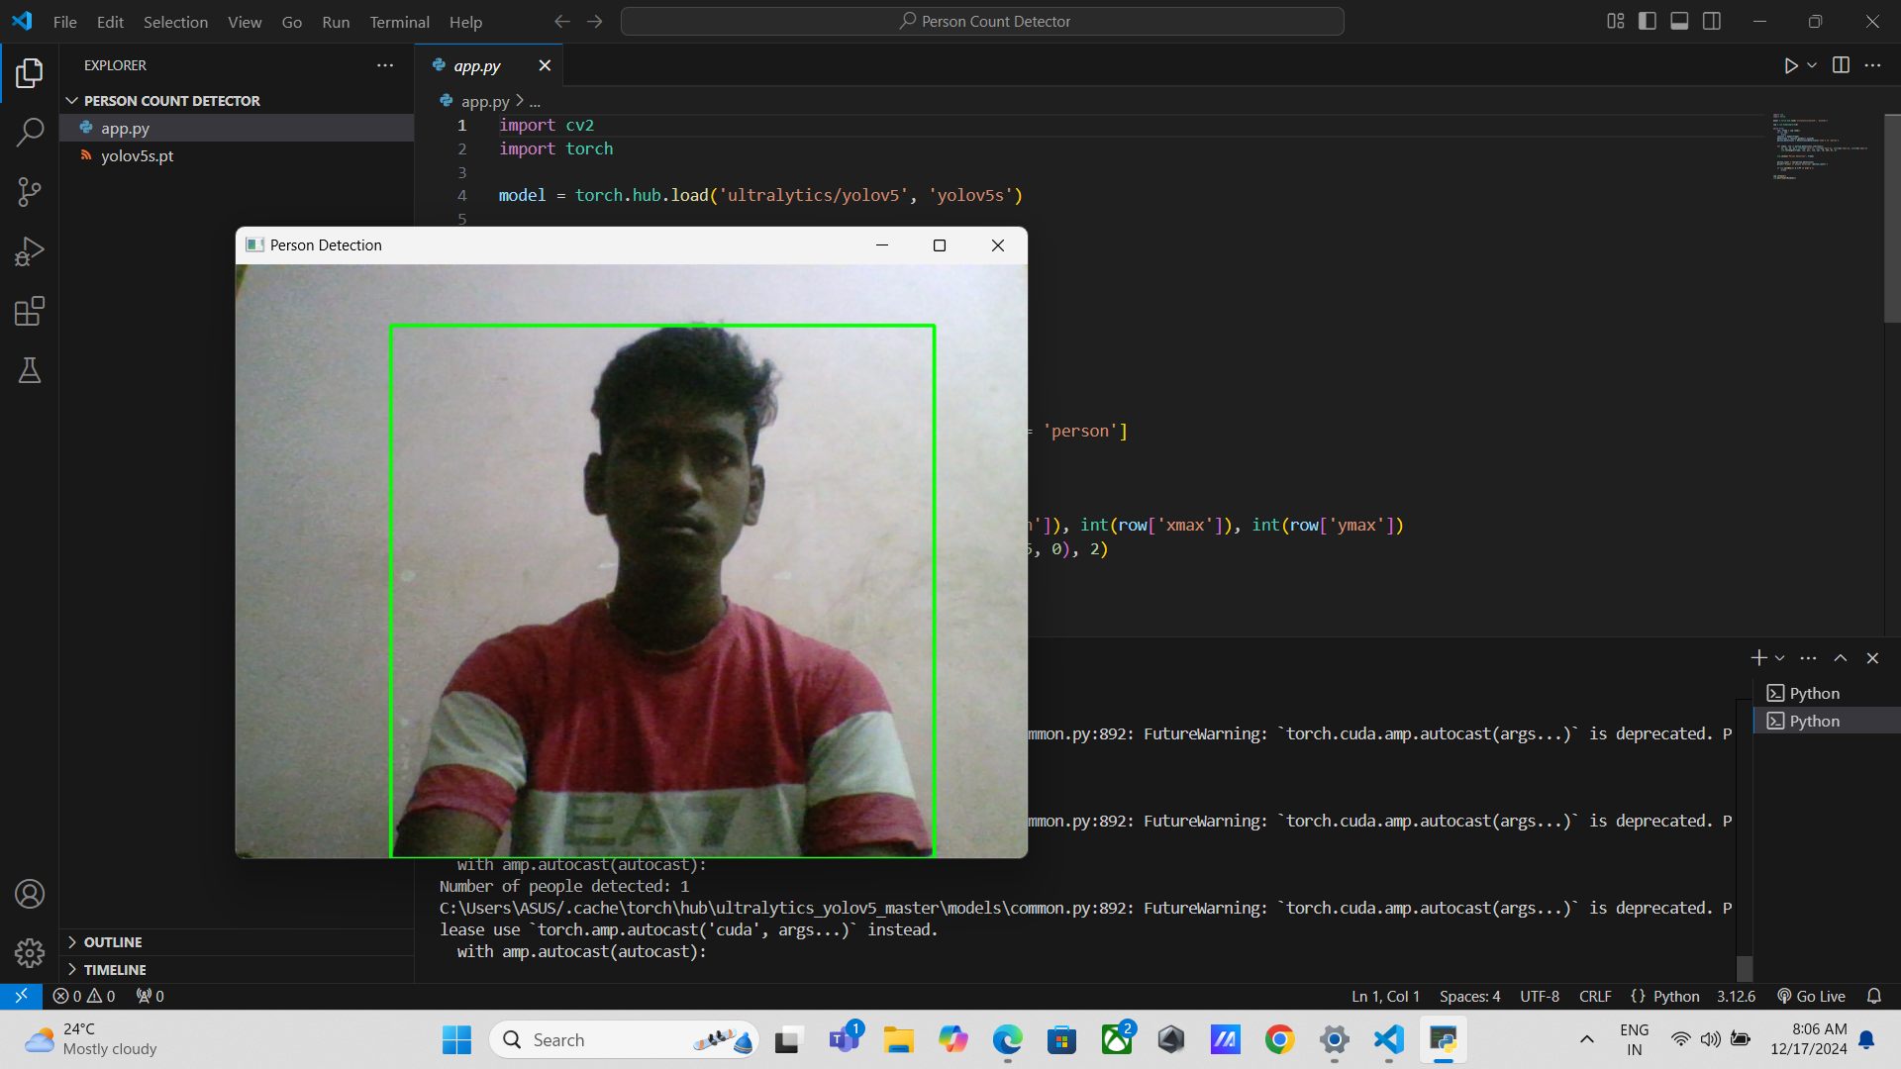Toggle the primary sidebar visibility

click(1647, 21)
